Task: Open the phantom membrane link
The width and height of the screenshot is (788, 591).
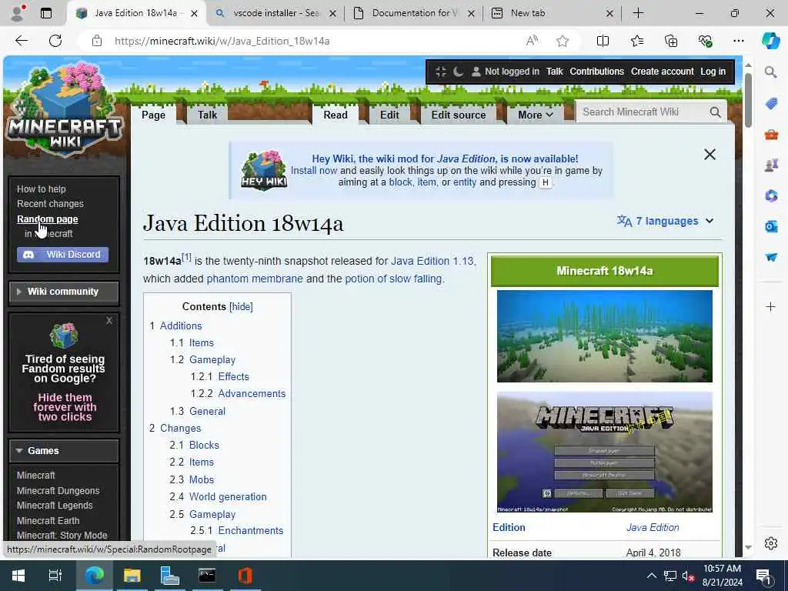Action: coord(255,279)
